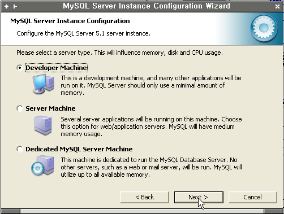Click 'Configure the MySQL Server 5.1 server instance' text
The image size is (284, 214).
coord(83,33)
